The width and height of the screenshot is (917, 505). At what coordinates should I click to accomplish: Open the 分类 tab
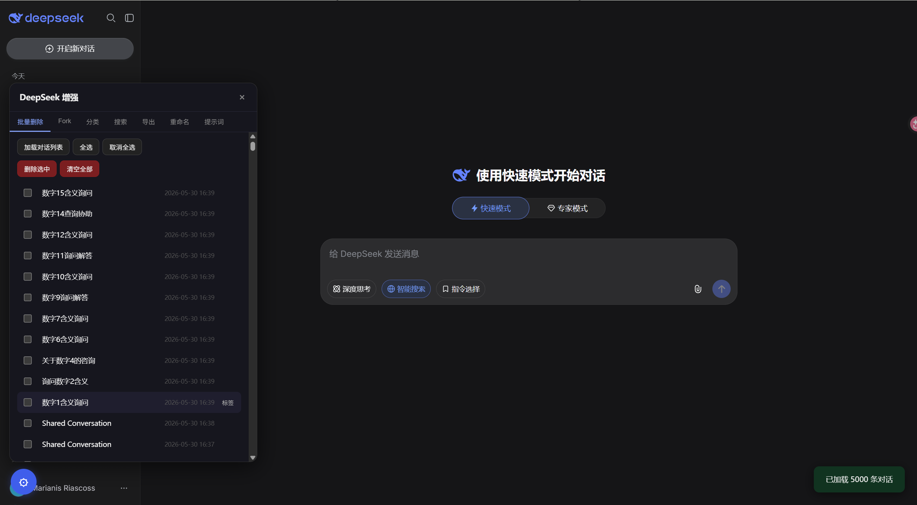point(92,122)
